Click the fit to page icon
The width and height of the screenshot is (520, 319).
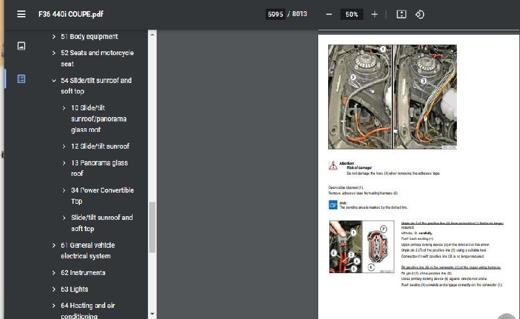(401, 14)
